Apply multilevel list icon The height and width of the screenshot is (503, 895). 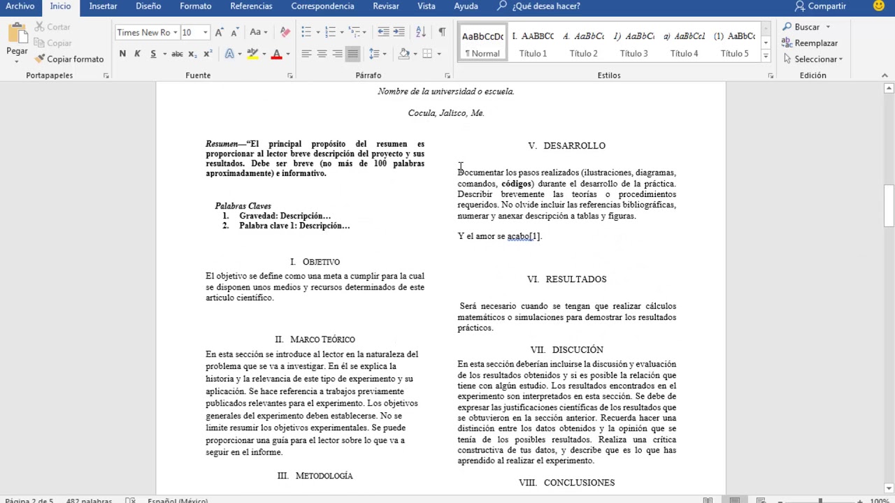coord(355,32)
